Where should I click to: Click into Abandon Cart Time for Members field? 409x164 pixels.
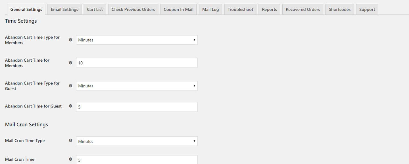[x=137, y=63]
